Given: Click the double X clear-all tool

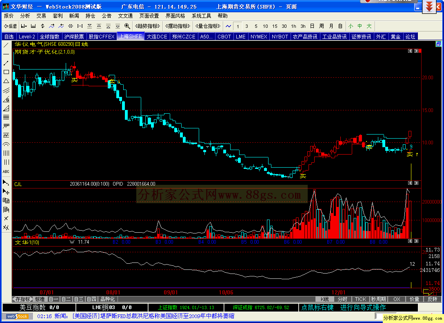Looking at the screenshot, I should point(6,227).
